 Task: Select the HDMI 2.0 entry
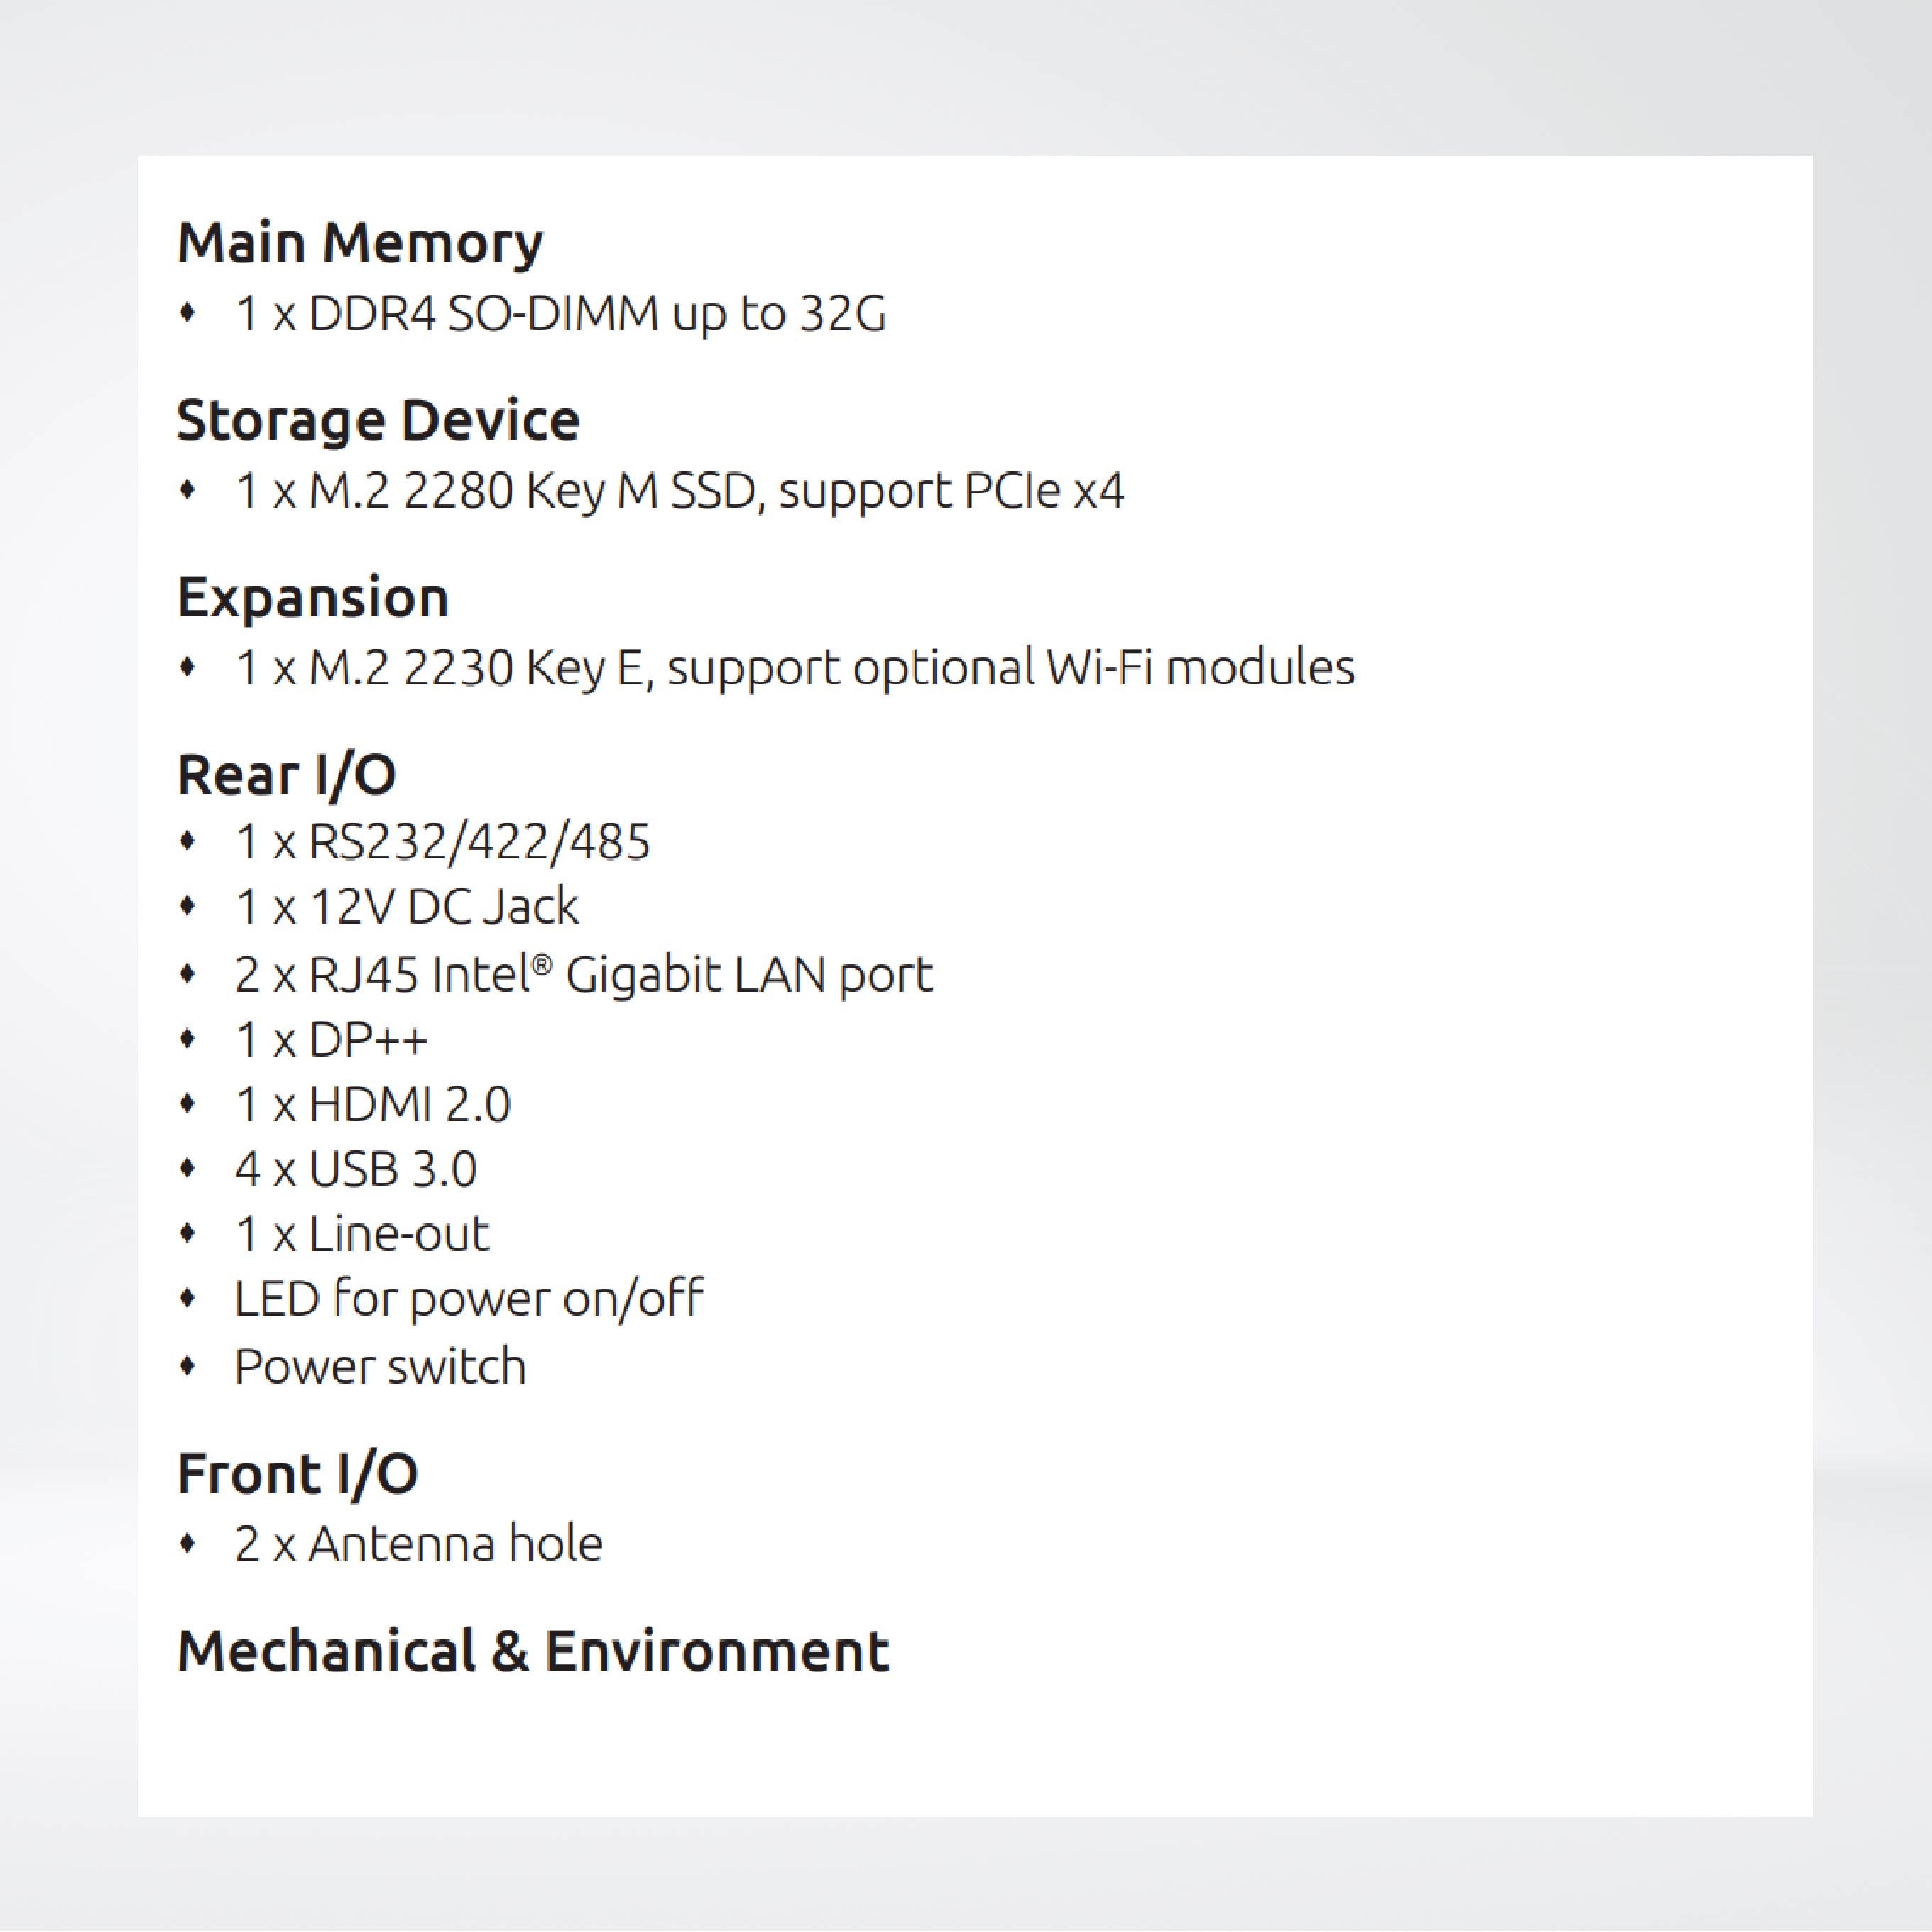click(x=372, y=1105)
